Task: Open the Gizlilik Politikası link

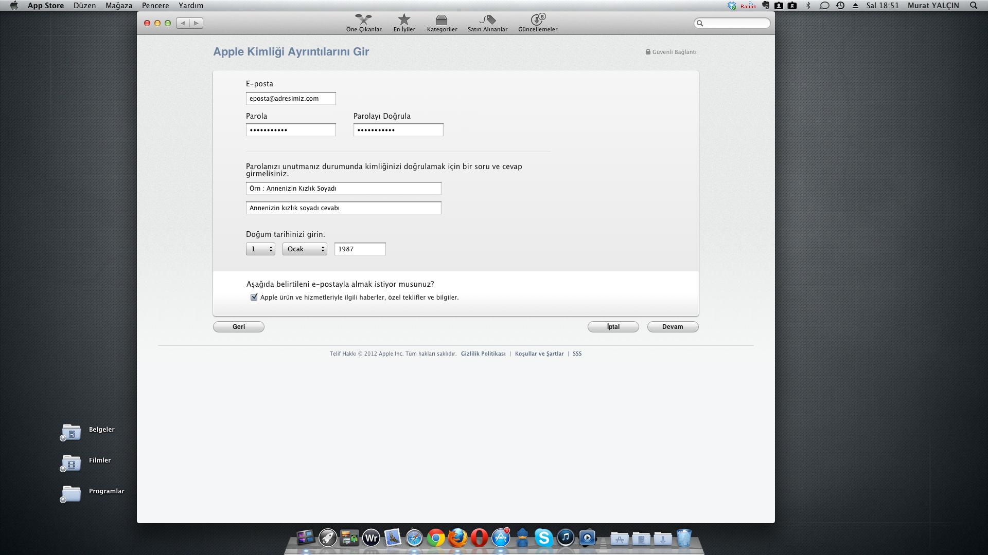Action: pyautogui.click(x=483, y=354)
